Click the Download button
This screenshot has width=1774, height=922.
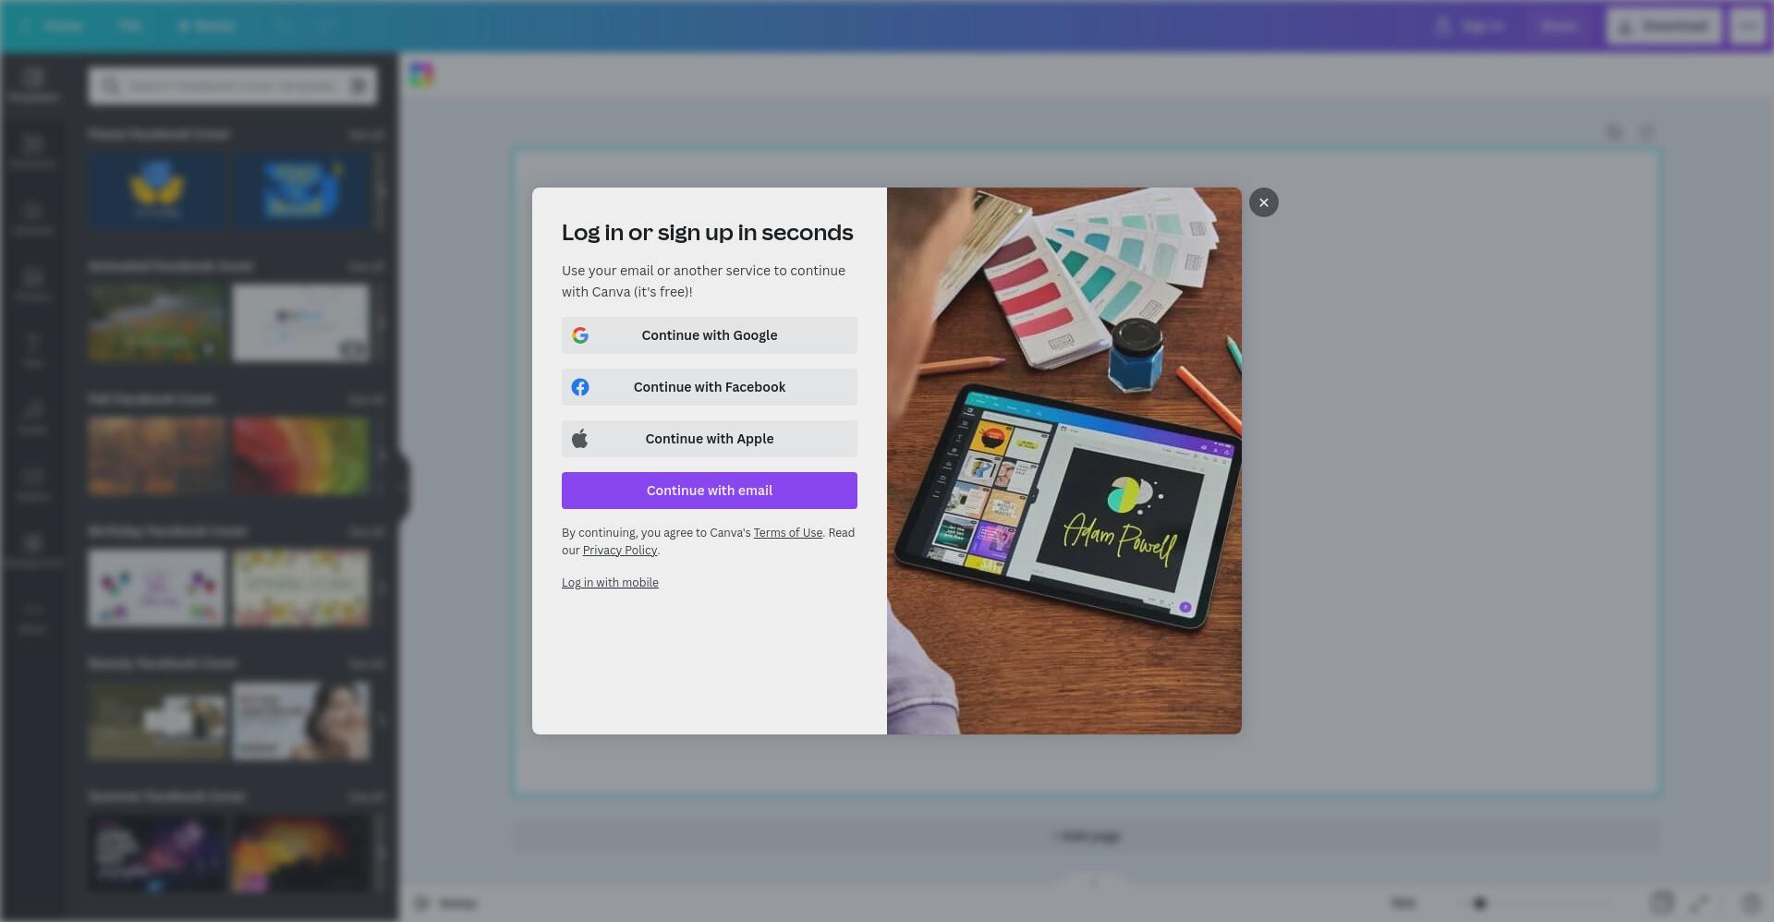click(x=1664, y=26)
